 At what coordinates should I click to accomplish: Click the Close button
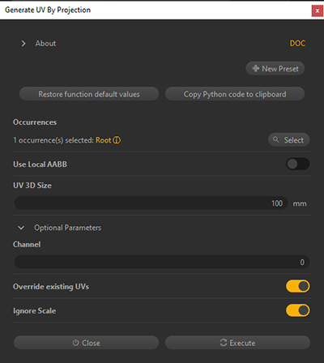coord(86,343)
